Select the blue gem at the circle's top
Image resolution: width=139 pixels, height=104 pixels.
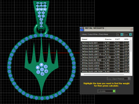point(41,35)
